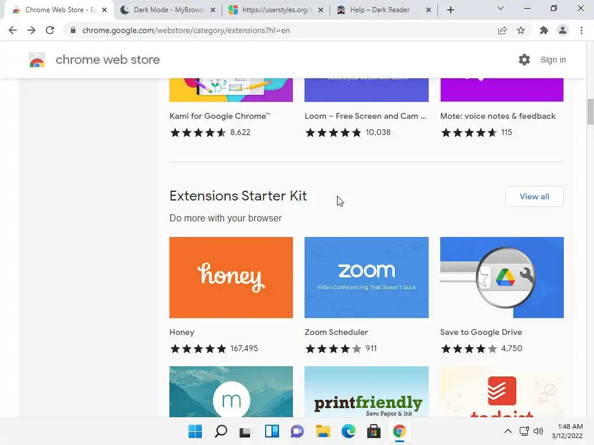Screen dimensions: 594x445
Task: Click Zoom Scheduler title text
Action: coord(336,332)
